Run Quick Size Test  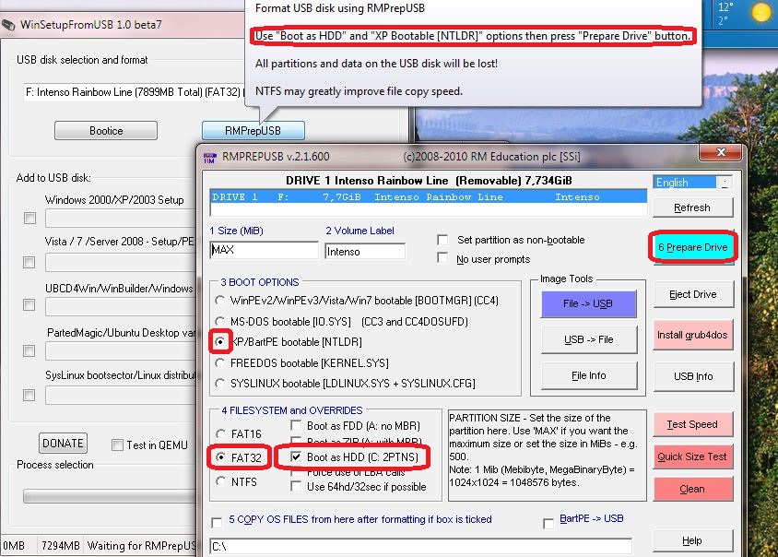point(692,456)
